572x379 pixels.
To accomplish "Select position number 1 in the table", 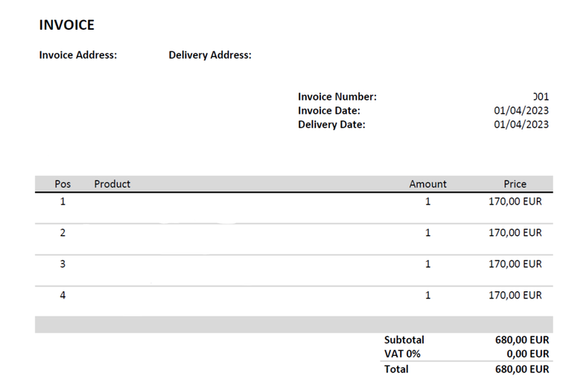I will tap(63, 202).
